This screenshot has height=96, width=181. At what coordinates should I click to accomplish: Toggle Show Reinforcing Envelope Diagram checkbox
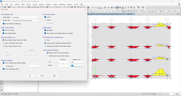click(3, 63)
